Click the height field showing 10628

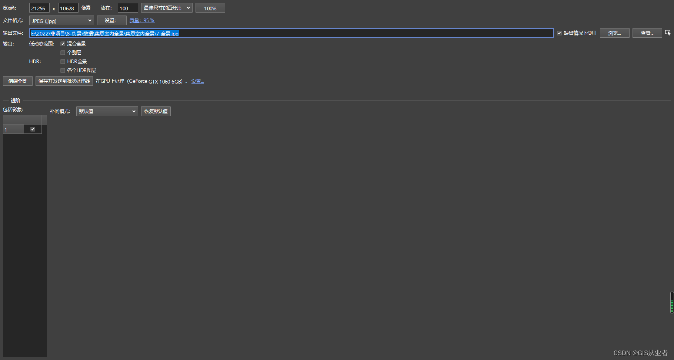[68, 8]
